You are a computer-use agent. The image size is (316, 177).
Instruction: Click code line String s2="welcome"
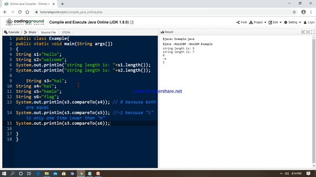41,59
